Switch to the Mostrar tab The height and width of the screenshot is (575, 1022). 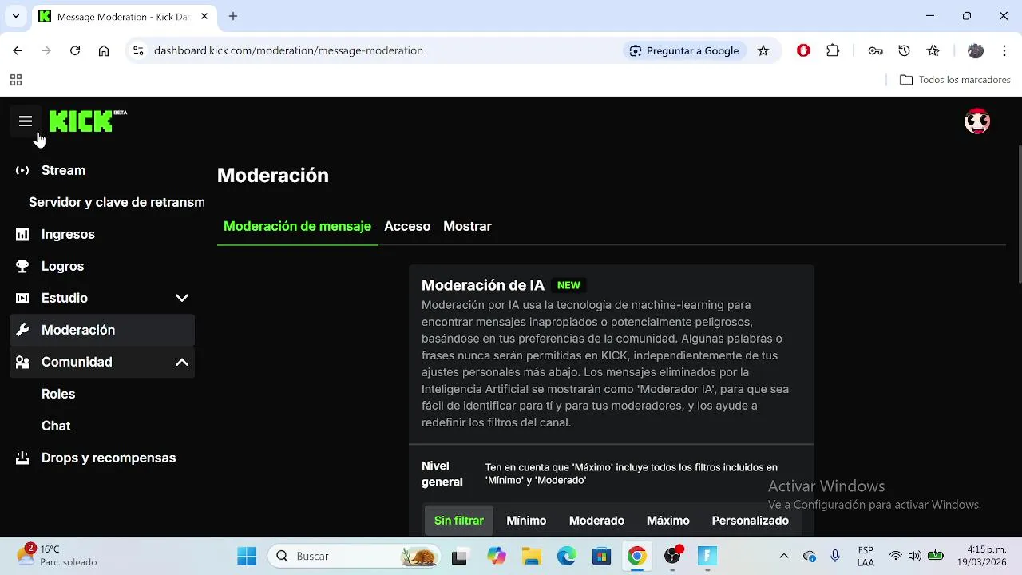pos(467,226)
